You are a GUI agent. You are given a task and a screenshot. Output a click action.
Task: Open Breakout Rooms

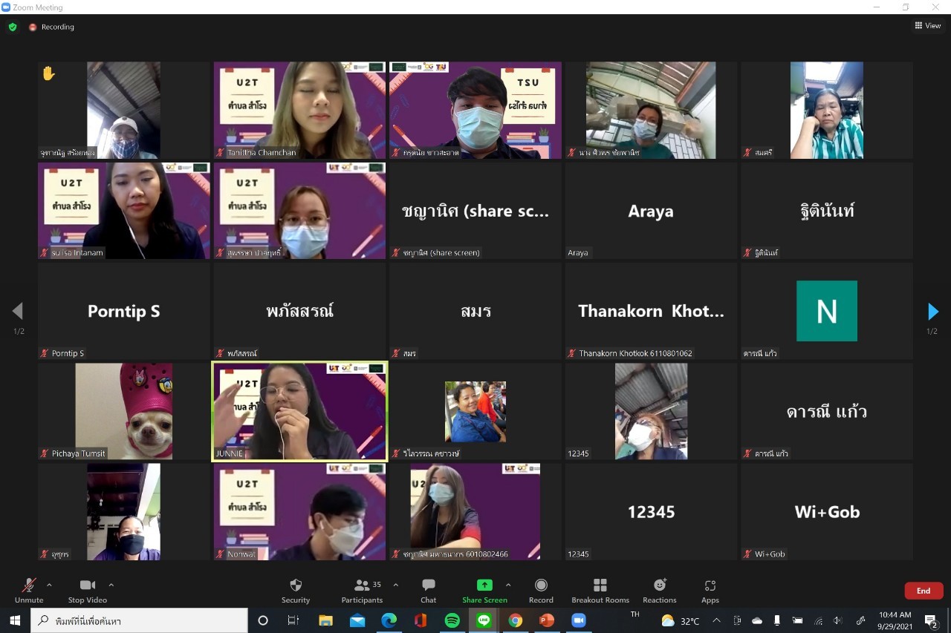pos(600,590)
